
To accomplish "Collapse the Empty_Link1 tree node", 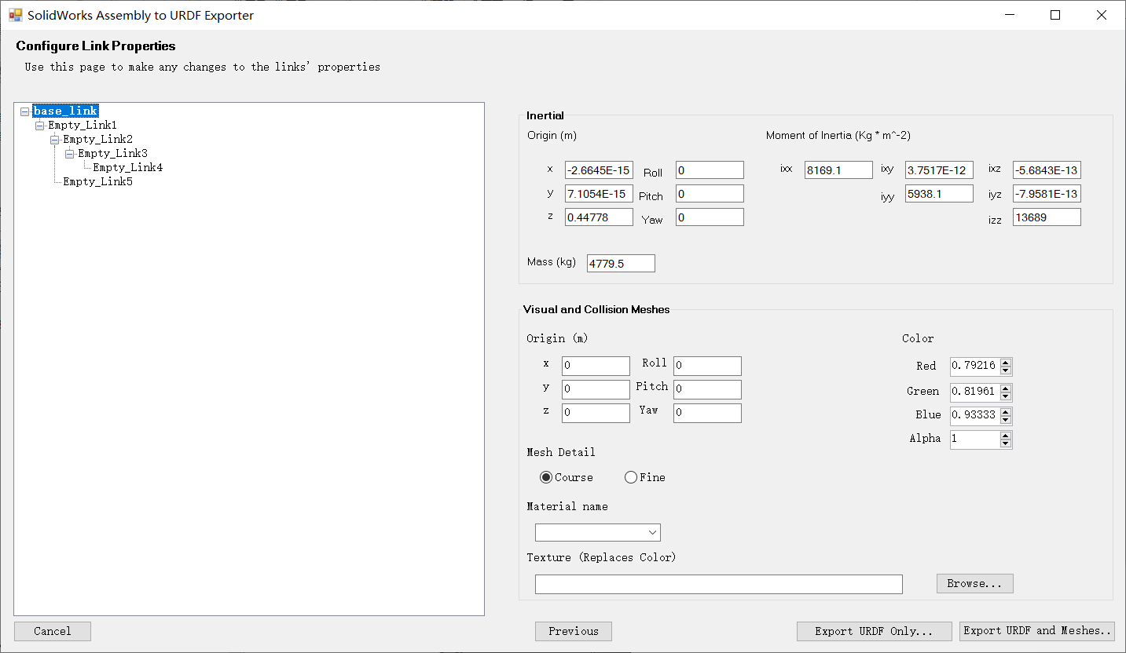I will 39,125.
